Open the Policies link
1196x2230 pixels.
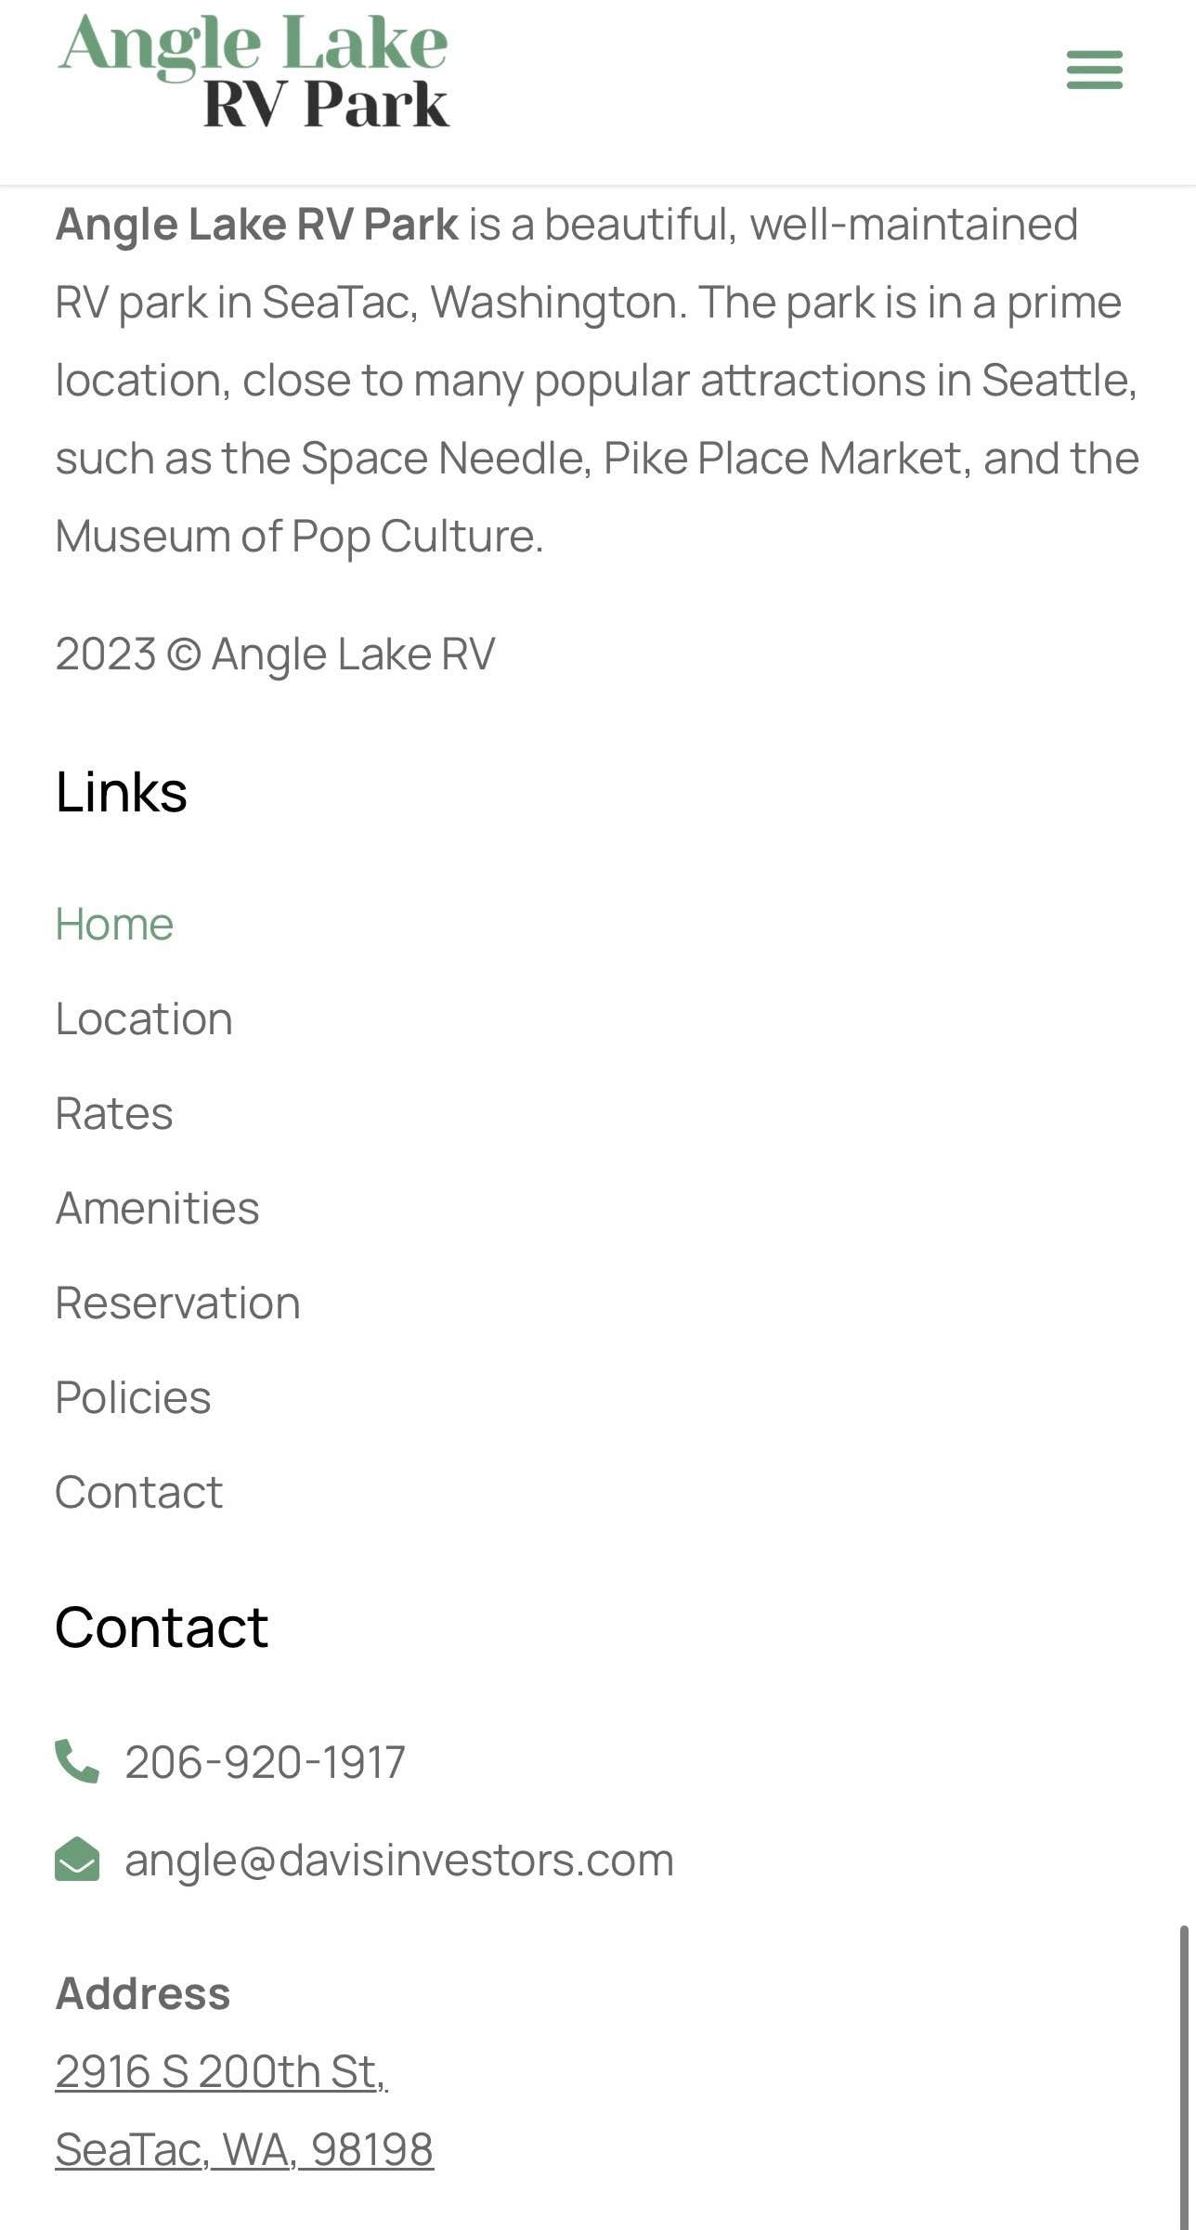click(x=133, y=1397)
